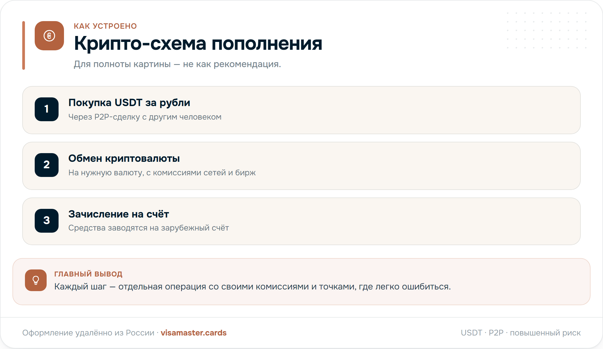Click 'На нужную валюту, с комиссиями сетей и бирж'
The height and width of the screenshot is (349, 603).
162,173
